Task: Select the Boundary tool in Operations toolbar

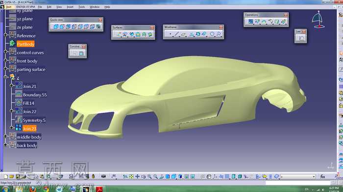Action: pos(264,22)
